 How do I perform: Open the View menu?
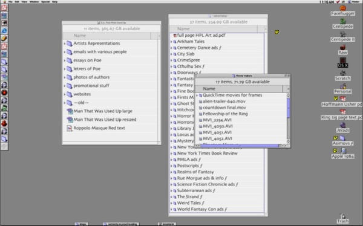point(24,2)
